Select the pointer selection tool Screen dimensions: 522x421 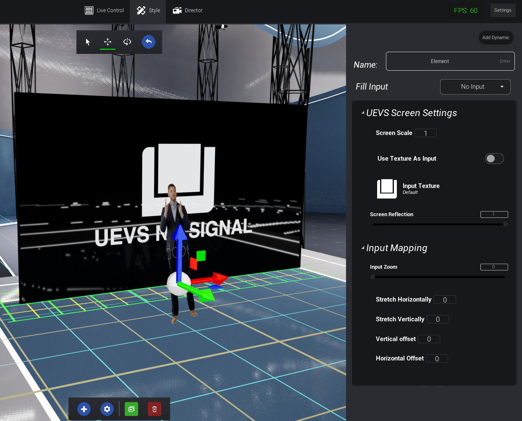pyautogui.click(x=88, y=42)
